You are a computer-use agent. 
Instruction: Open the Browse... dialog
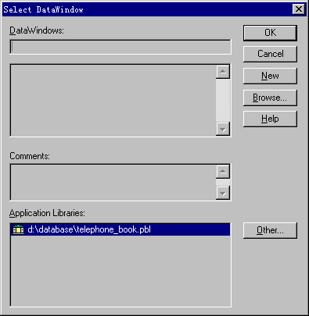[x=270, y=98]
